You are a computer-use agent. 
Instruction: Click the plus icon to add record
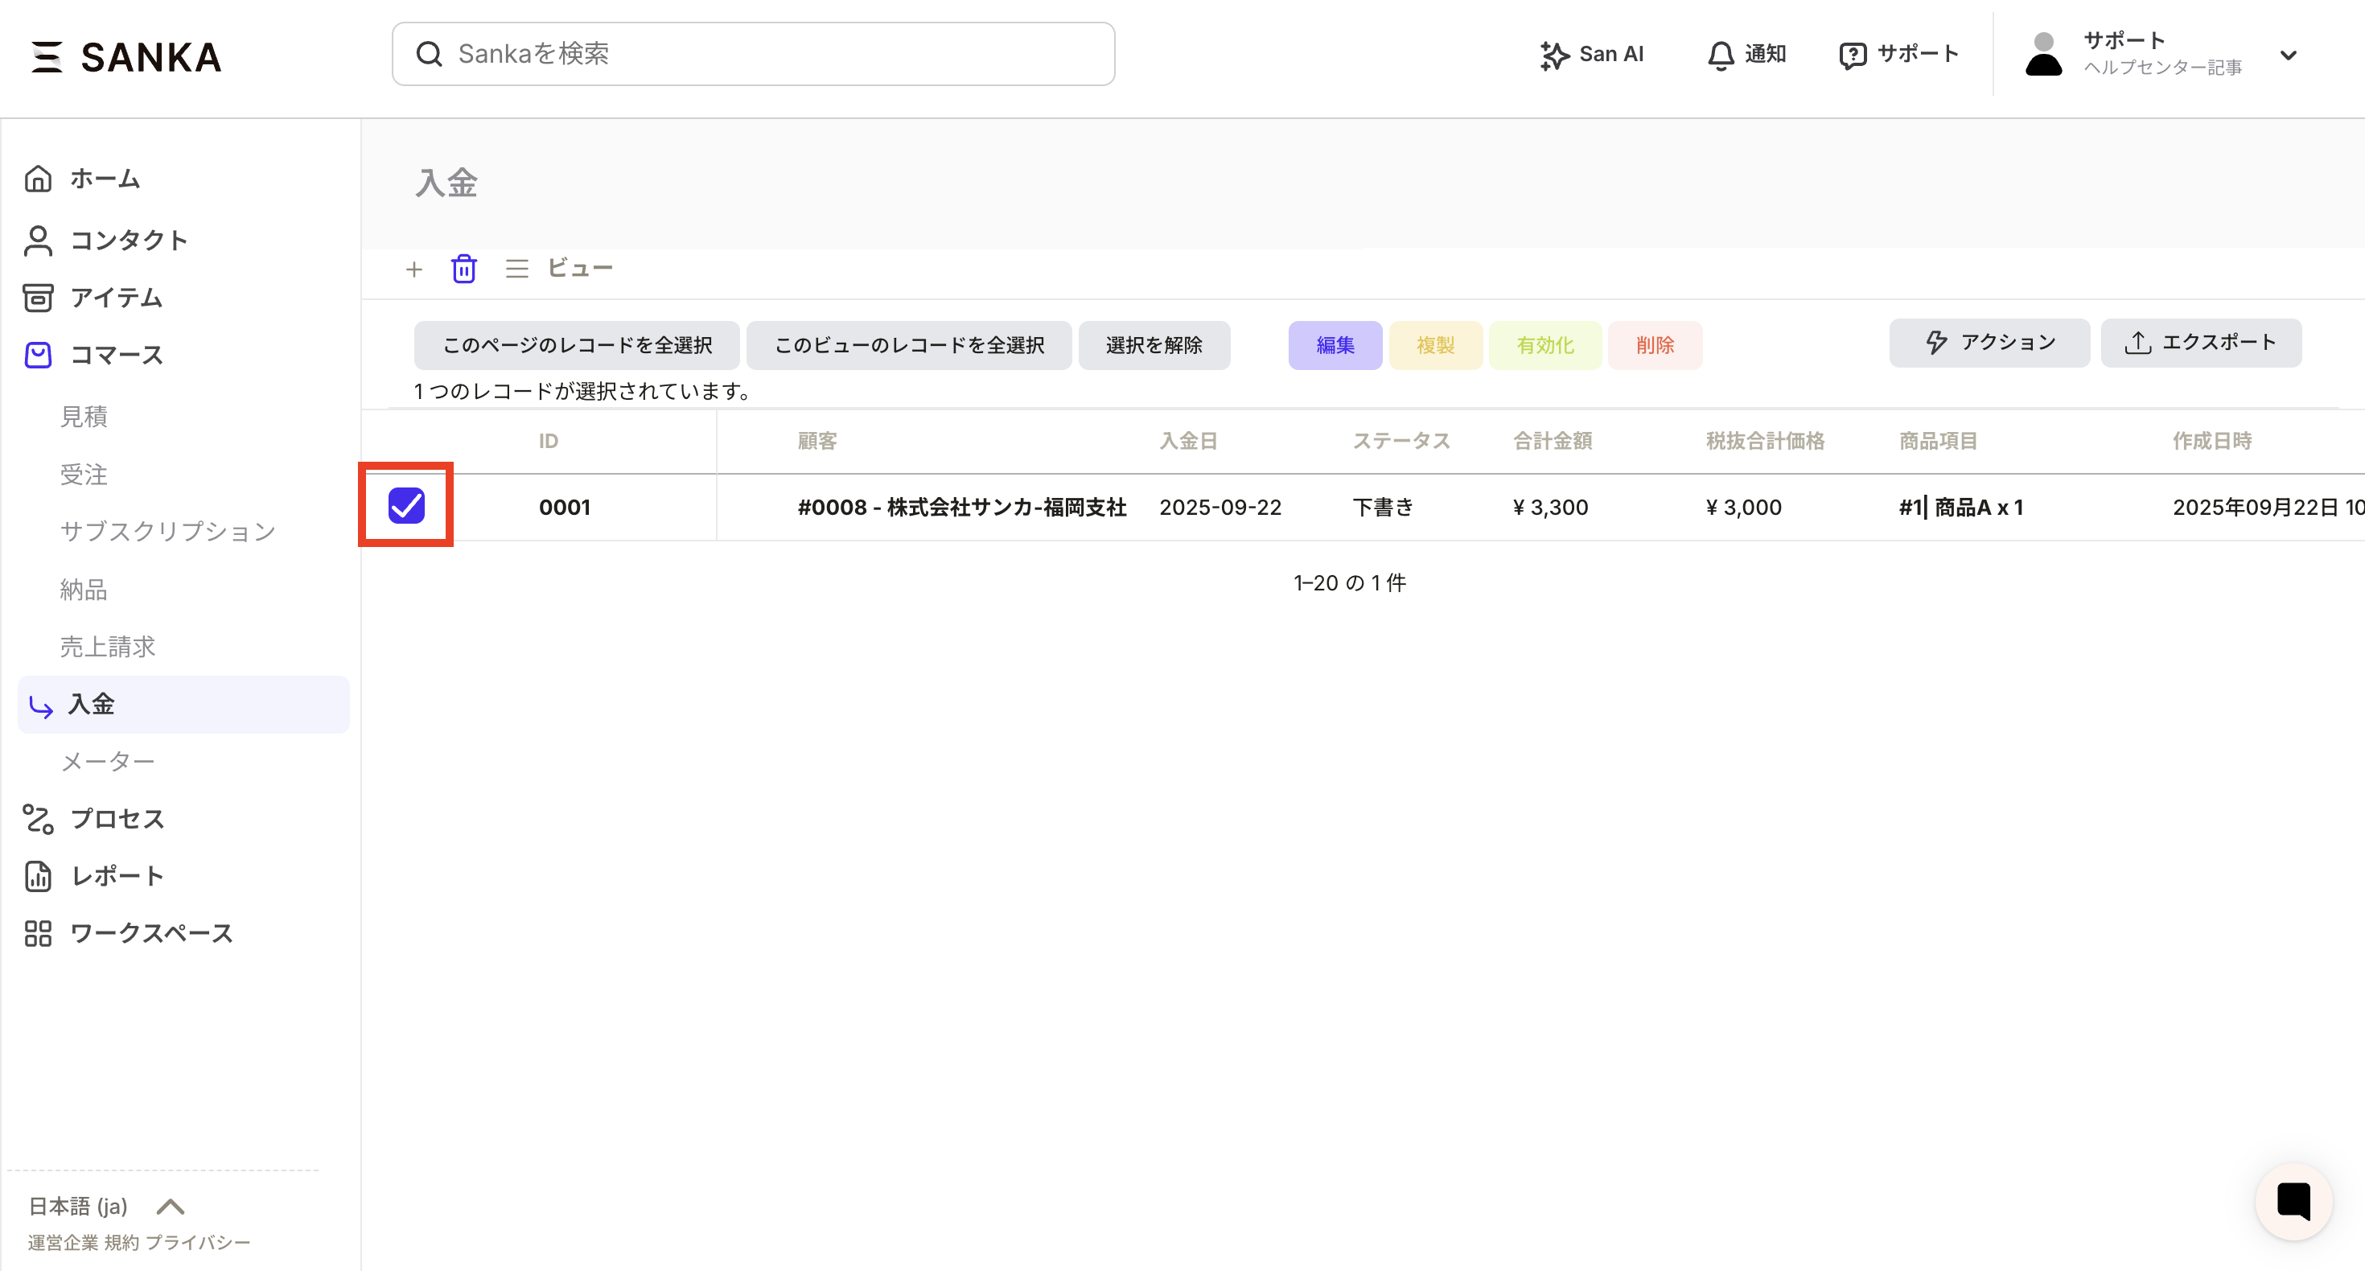point(414,269)
